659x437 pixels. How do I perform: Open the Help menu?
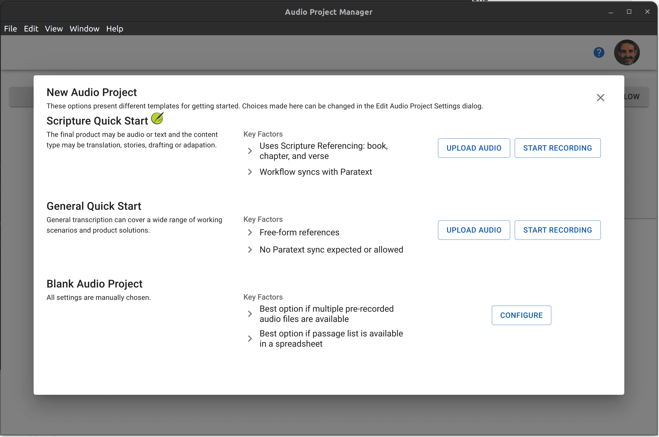tap(115, 29)
